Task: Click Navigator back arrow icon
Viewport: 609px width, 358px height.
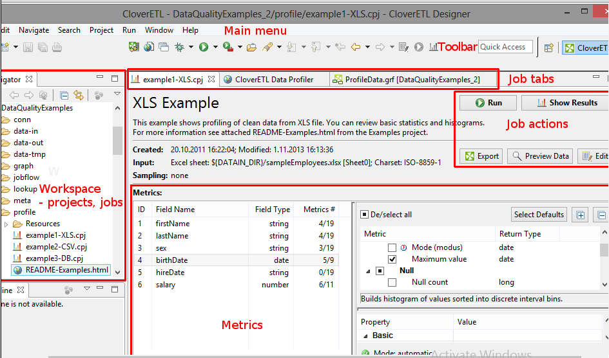Action: click(14, 95)
